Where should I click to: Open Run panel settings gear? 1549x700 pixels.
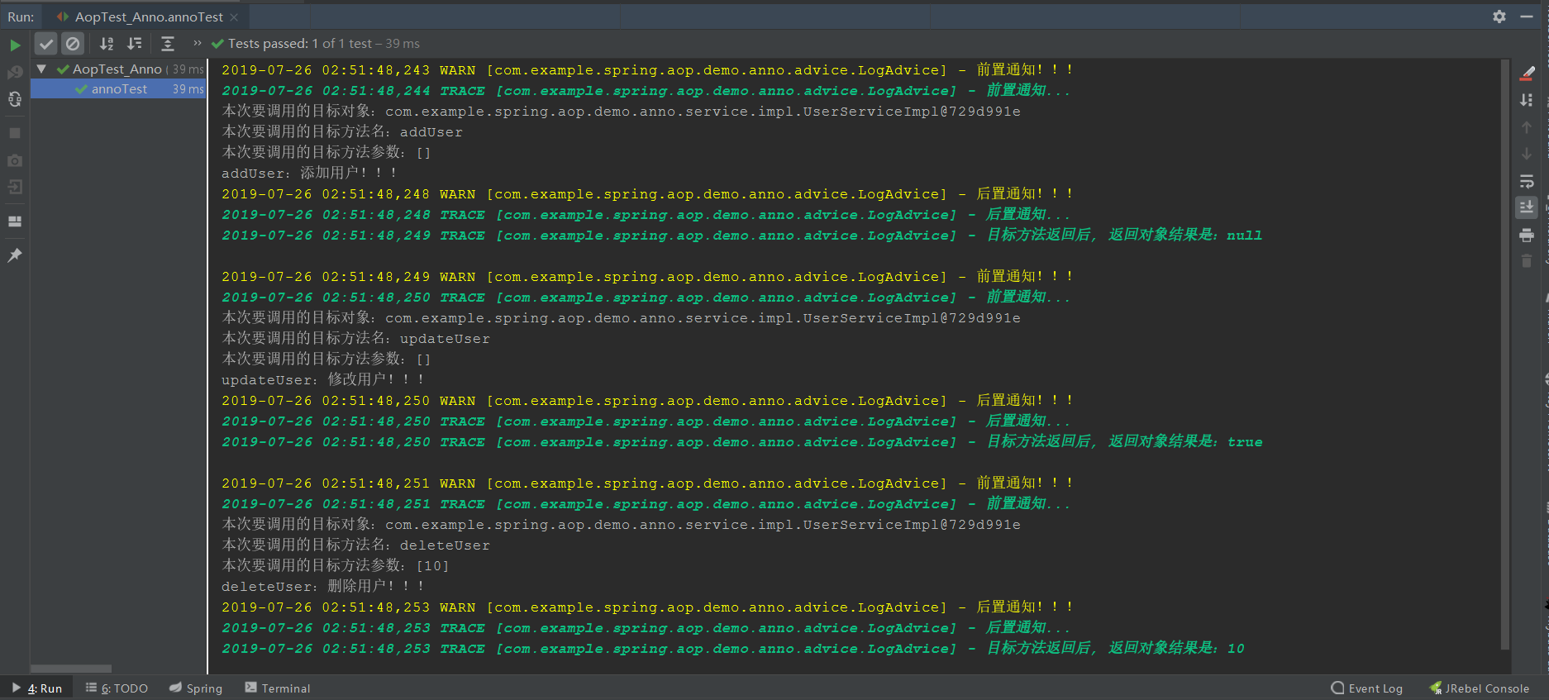click(1499, 17)
